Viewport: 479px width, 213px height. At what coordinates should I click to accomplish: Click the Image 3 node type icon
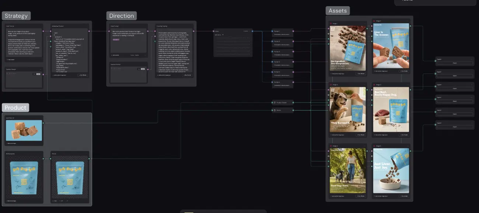pyautogui.click(x=331, y=85)
